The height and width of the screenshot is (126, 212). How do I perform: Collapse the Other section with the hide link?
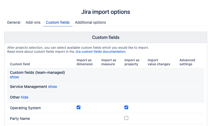click(25, 97)
